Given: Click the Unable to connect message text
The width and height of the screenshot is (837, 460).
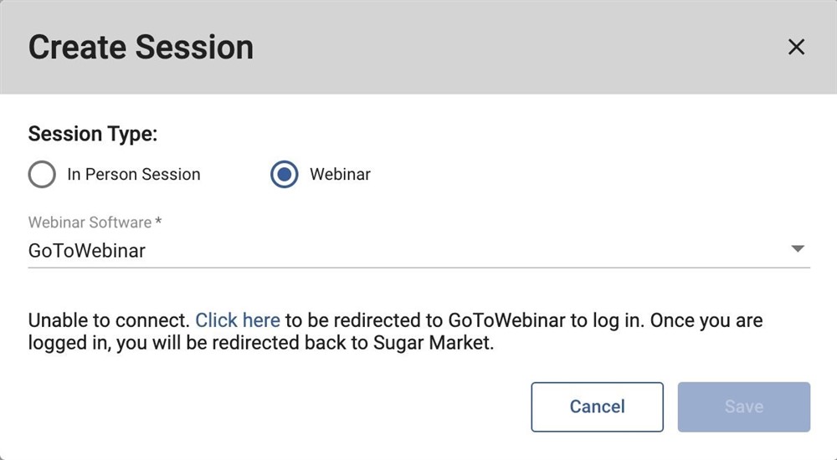Looking at the screenshot, I should (x=109, y=320).
